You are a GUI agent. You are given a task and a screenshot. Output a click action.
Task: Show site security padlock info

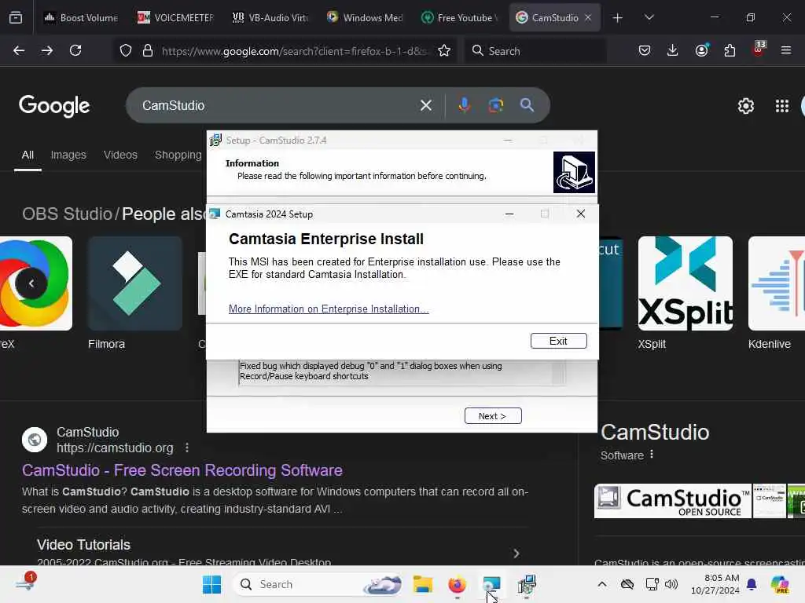coord(148,50)
